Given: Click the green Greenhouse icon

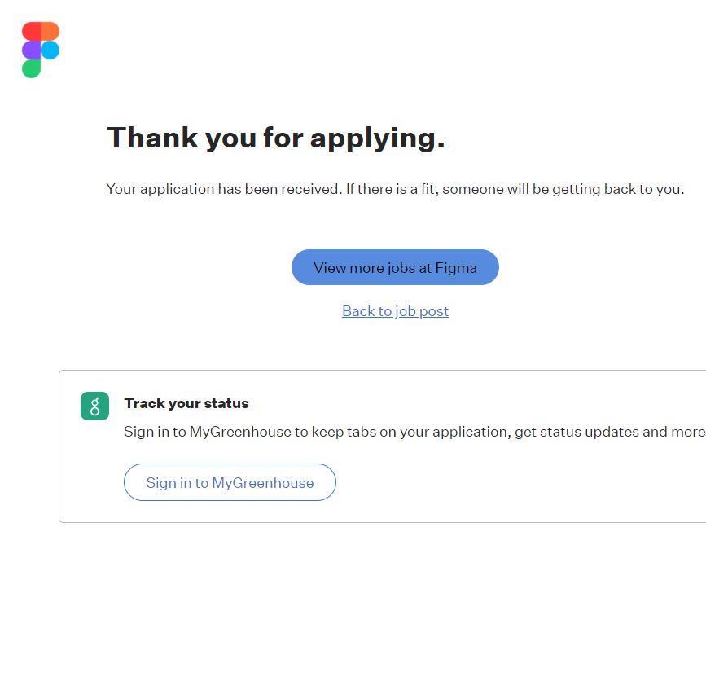Looking at the screenshot, I should 94,406.
